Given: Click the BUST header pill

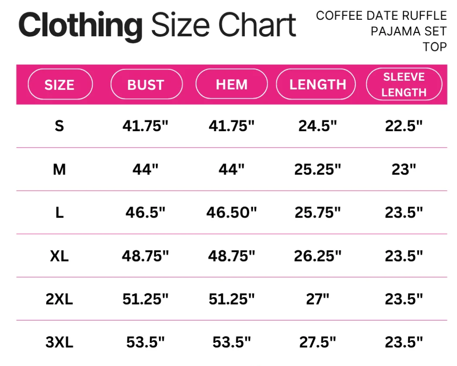Looking at the screenshot, I should pyautogui.click(x=146, y=85).
